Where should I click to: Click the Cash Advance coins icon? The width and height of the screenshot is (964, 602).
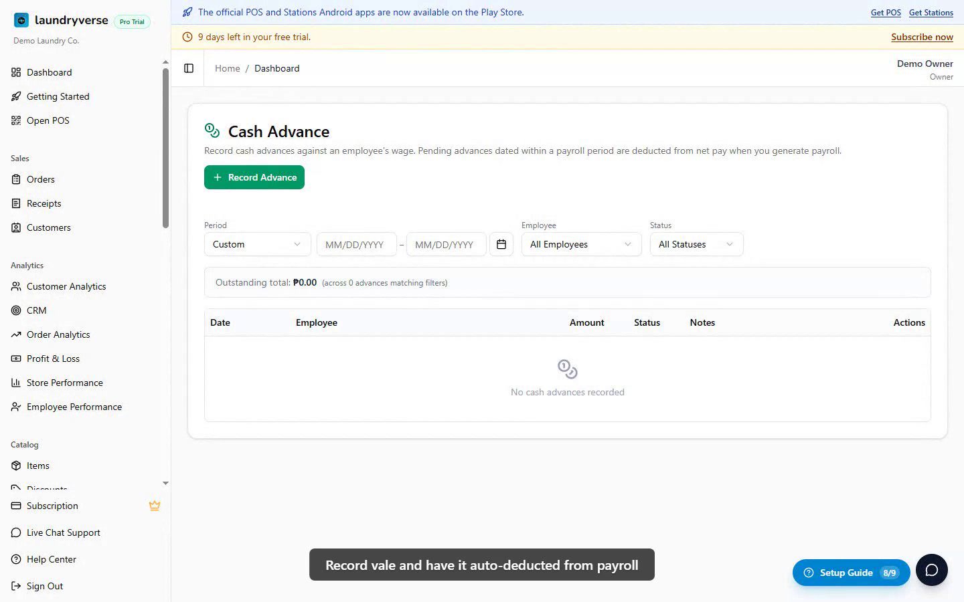point(212,130)
